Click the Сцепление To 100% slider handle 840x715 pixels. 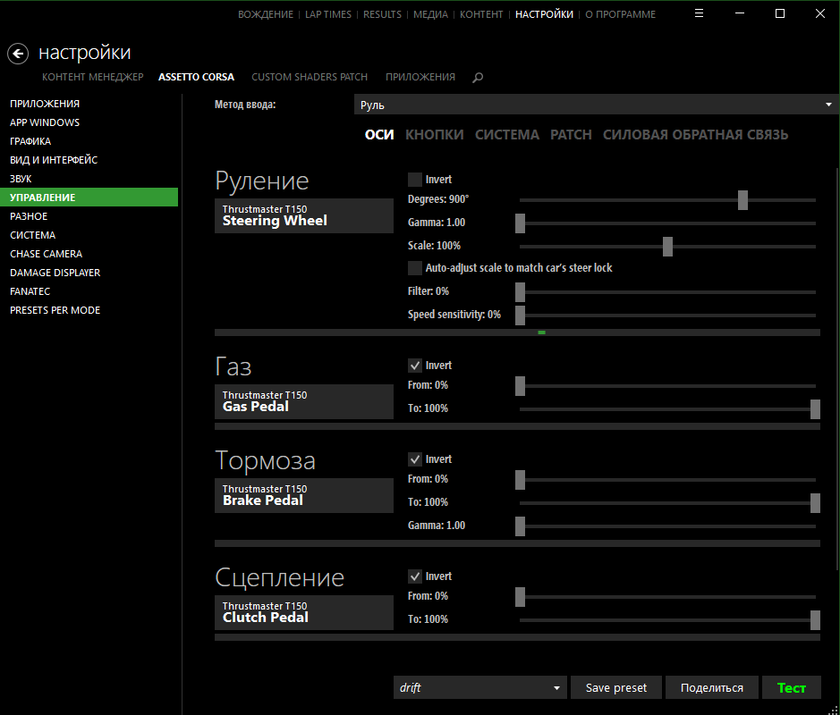[x=815, y=620]
